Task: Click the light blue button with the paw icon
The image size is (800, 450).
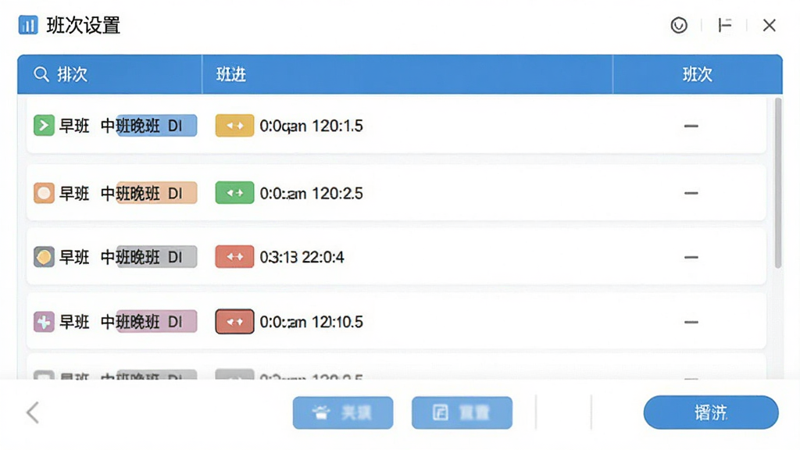Action: (x=343, y=412)
